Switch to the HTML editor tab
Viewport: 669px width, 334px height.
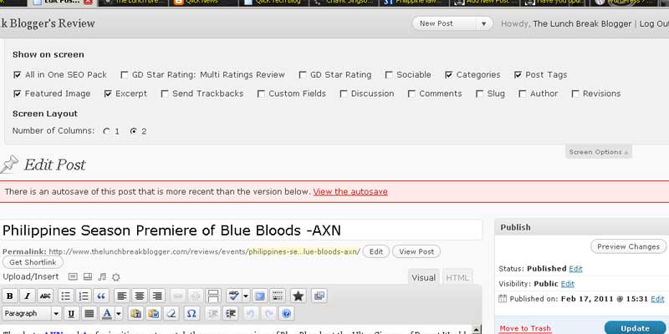(457, 277)
